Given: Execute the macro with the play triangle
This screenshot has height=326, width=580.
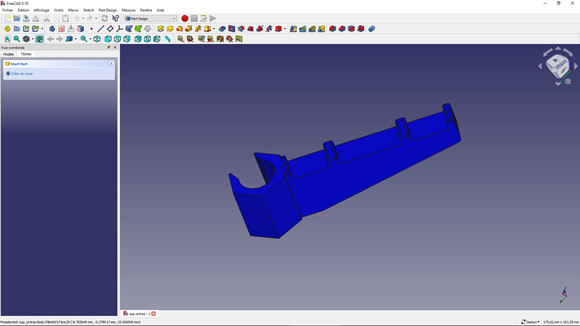Looking at the screenshot, I should 213,19.
